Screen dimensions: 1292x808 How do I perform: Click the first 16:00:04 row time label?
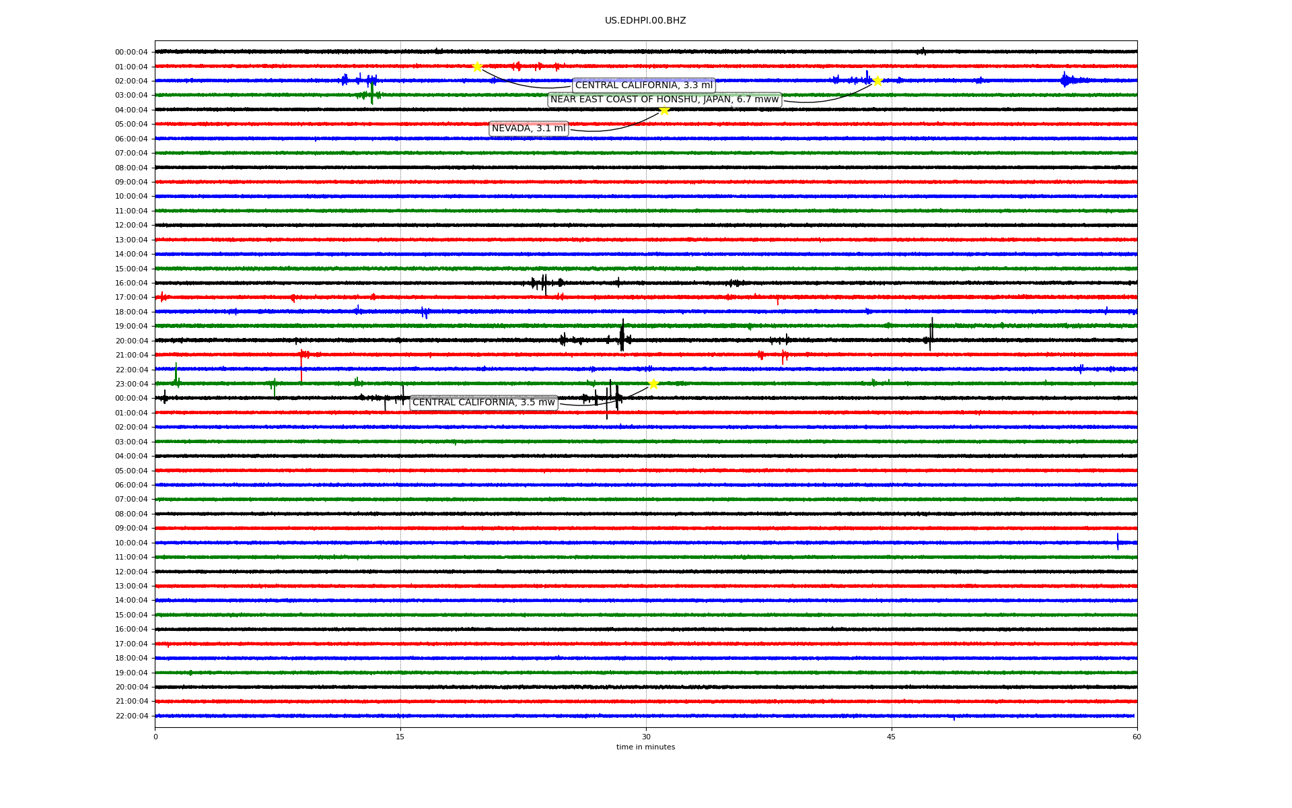131,283
